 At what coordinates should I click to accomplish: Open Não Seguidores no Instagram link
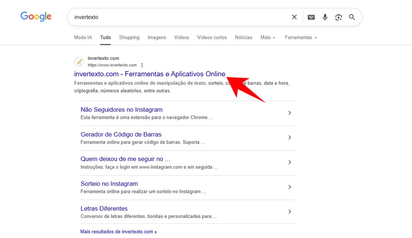[x=121, y=110]
